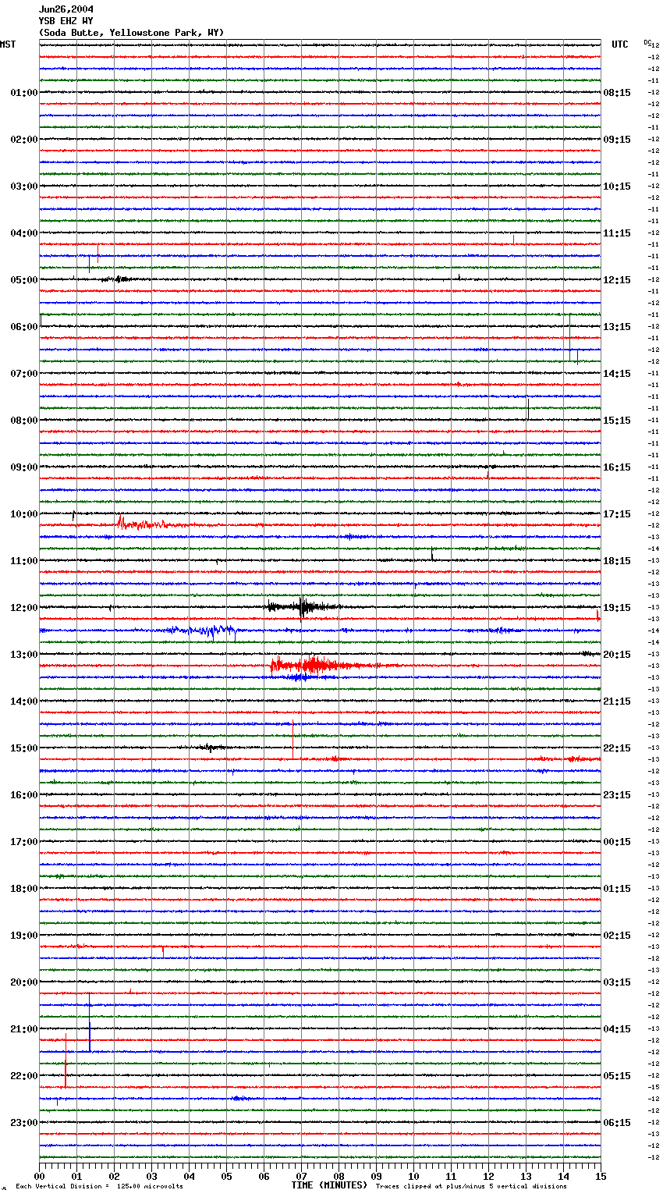Select the 04:00 MST hour label

24,233
